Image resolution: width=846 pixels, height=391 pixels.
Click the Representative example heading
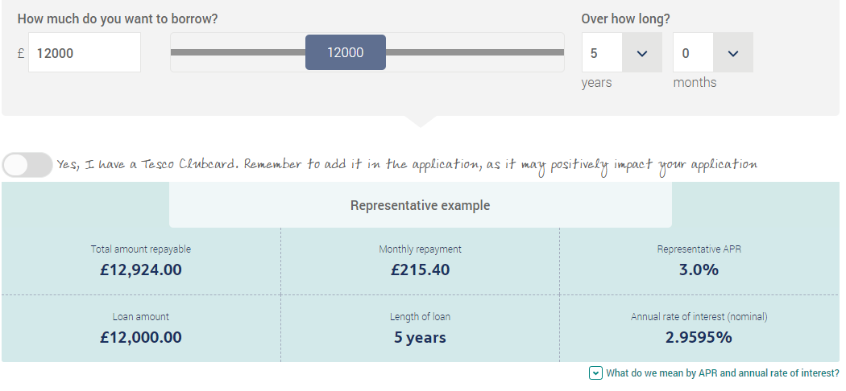(421, 206)
